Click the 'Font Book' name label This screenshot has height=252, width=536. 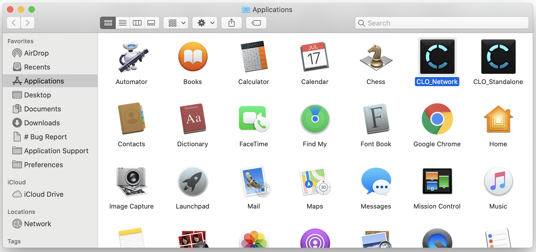pos(376,144)
